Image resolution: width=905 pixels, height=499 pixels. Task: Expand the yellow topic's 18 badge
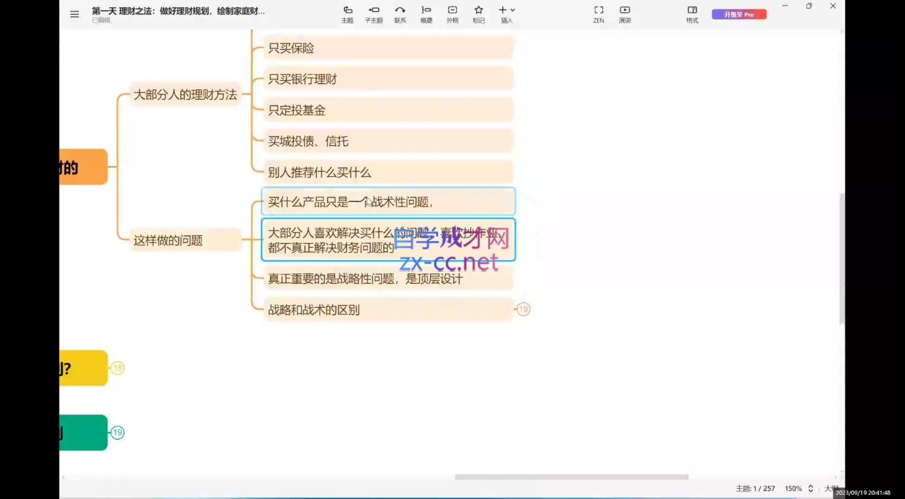click(x=117, y=368)
